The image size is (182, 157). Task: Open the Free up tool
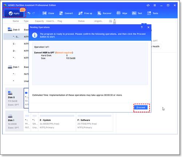(85, 13)
